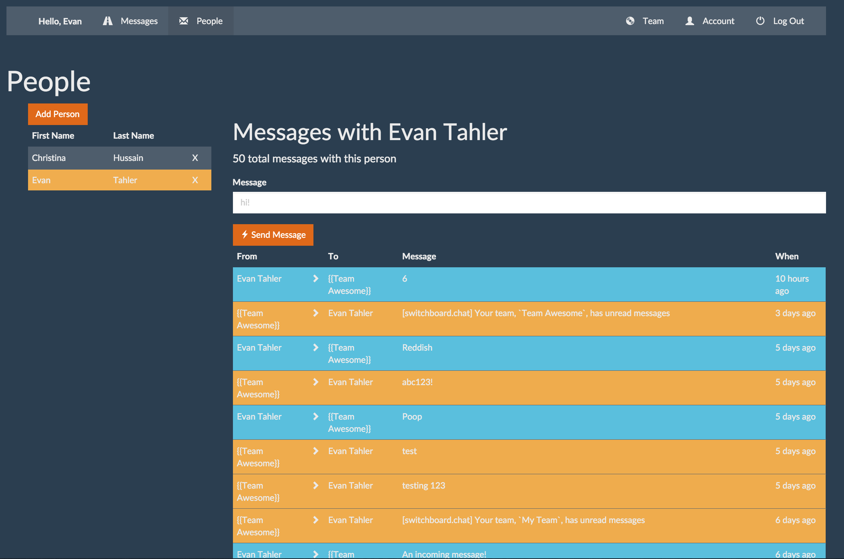Viewport: 844px width, 559px height.
Task: Click the arrow icon in the Reddish message row
Action: click(315, 347)
